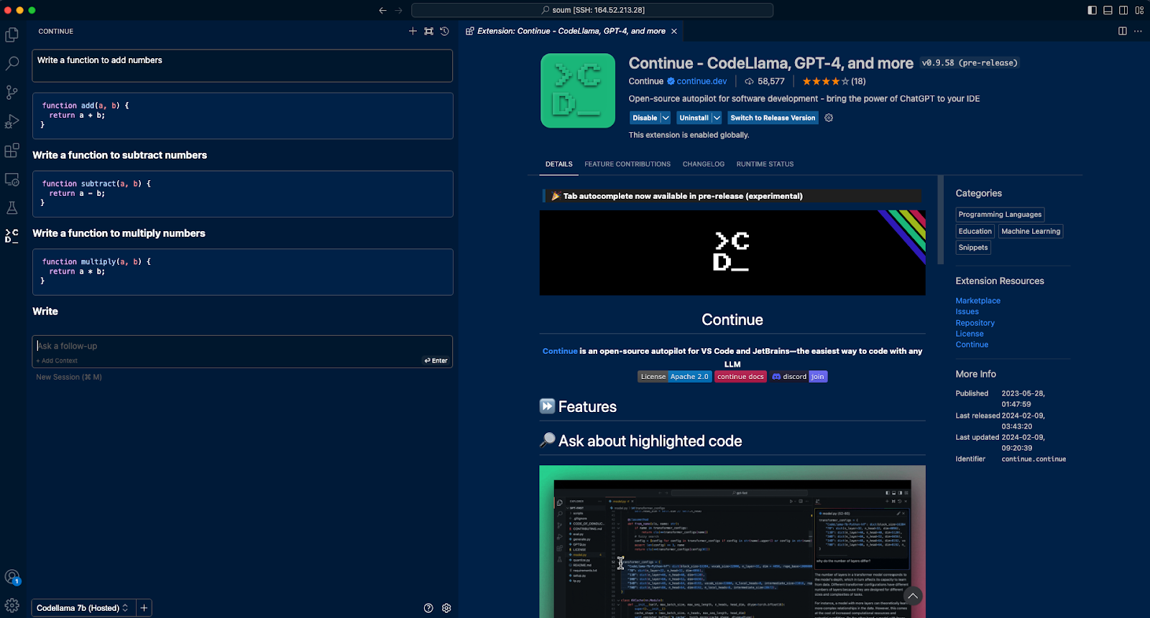
Task: Open editor More Actions ellipsis
Action: point(1138,31)
